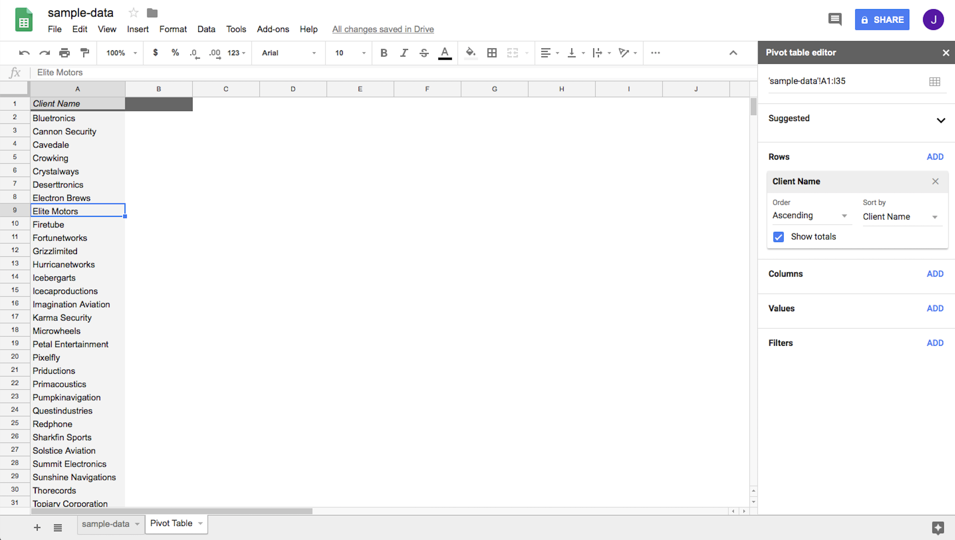Switch to the sample-data sheet tab
The height and width of the screenshot is (540, 955).
coord(105,524)
